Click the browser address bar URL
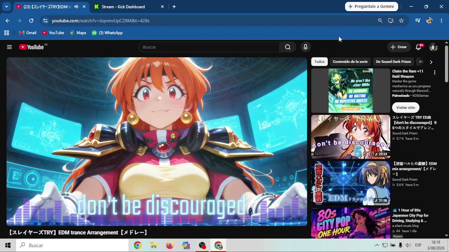The width and height of the screenshot is (449, 252). 101,21
